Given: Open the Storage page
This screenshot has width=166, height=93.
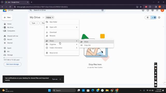Looking at the screenshot, I should pyautogui.click(x=10, y=55).
